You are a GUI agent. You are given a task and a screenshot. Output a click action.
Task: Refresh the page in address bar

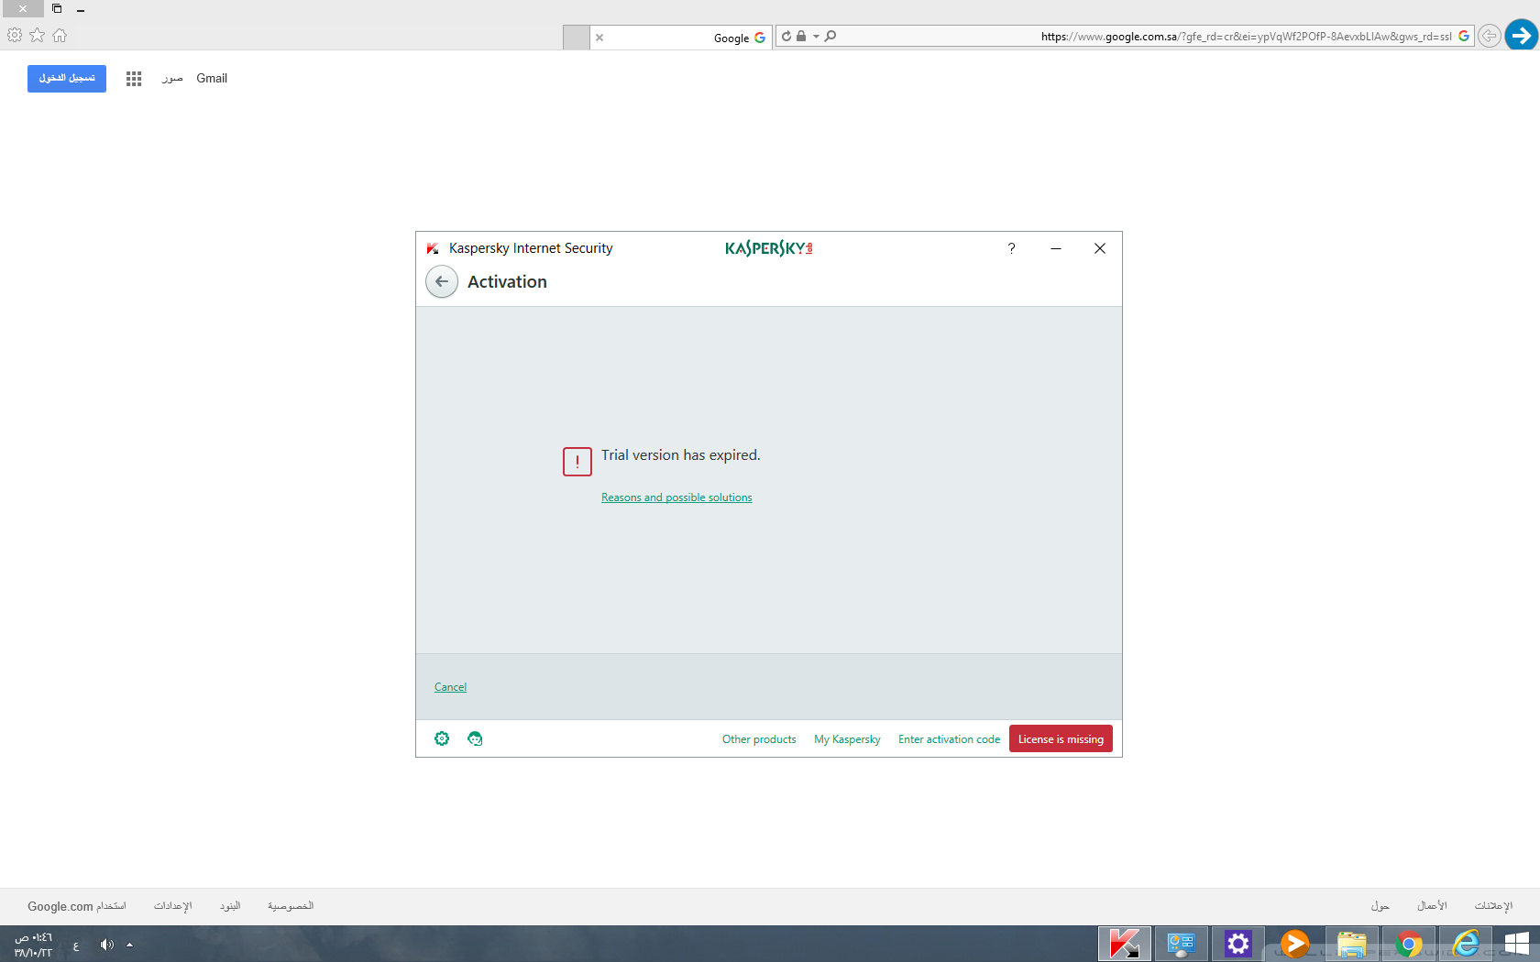[786, 37]
